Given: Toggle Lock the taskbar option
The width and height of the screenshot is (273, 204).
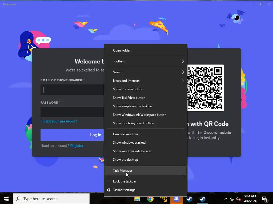Looking at the screenshot, I should click(145, 181).
